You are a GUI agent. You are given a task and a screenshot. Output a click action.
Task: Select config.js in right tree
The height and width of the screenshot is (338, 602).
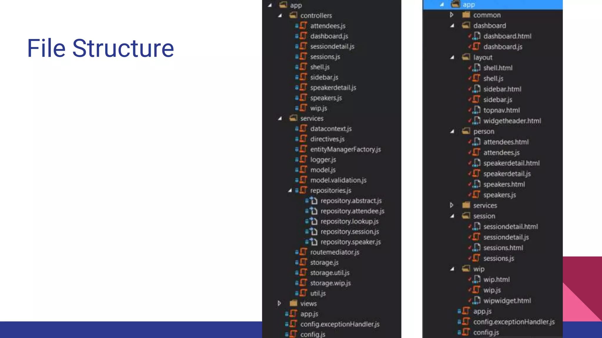pos(486,332)
